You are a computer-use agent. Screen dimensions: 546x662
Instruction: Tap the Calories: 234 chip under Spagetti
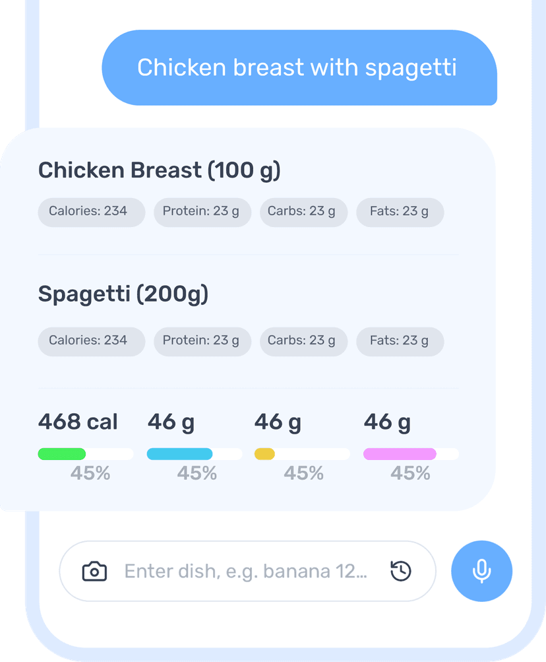tap(91, 341)
